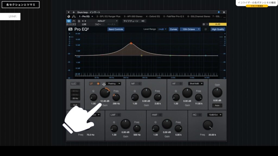Toggle the Curves button
This screenshot has width=278, height=156.
[173, 29]
